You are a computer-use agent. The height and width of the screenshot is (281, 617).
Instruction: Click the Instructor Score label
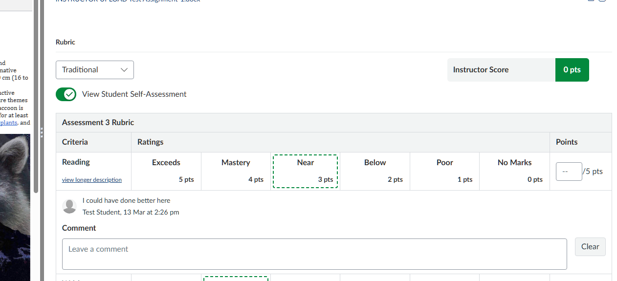[481, 70]
